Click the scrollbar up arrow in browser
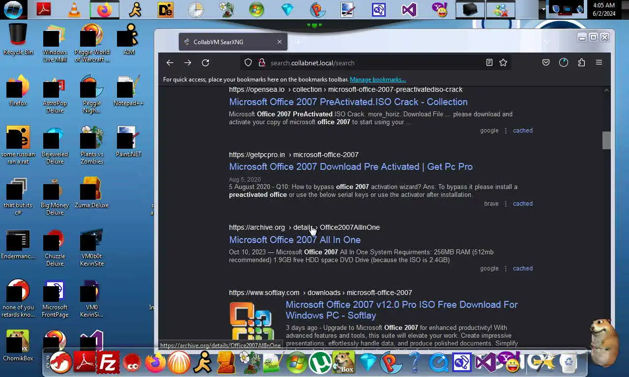The height and width of the screenshot is (377, 629). point(606,90)
